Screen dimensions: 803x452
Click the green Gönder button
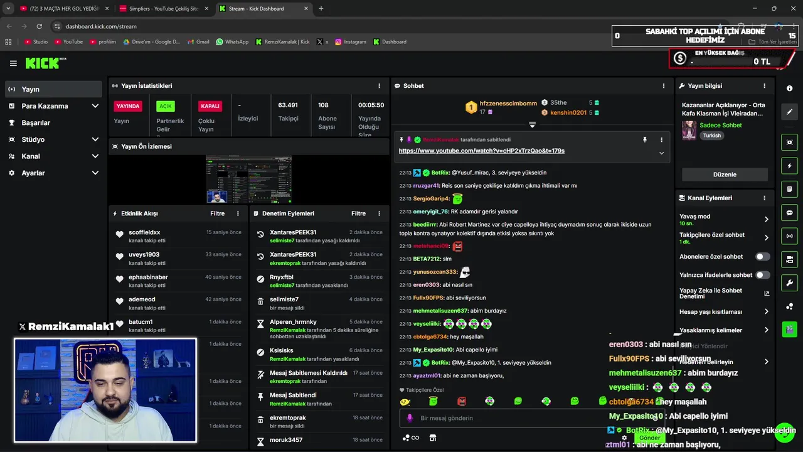pyautogui.click(x=650, y=438)
